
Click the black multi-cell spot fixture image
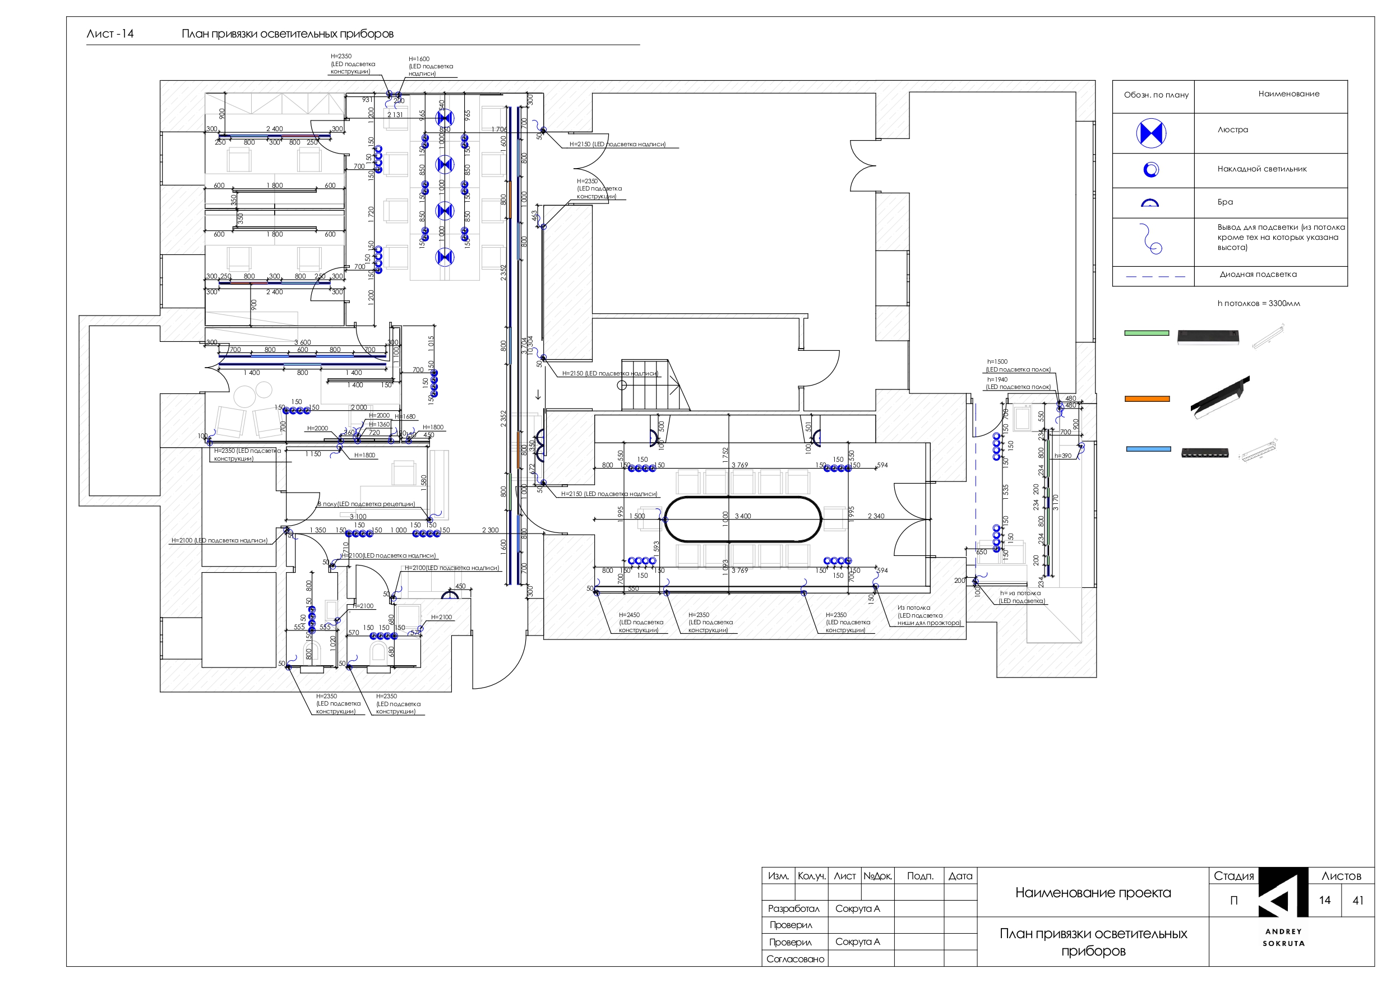(1204, 452)
